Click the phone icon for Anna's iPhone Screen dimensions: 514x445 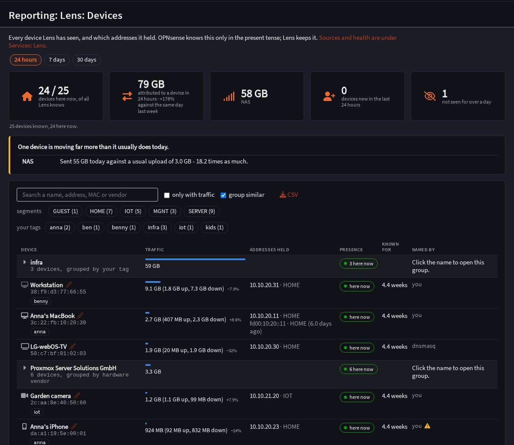[24, 427]
